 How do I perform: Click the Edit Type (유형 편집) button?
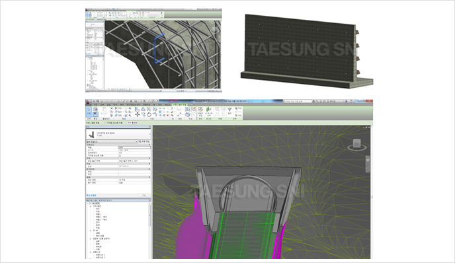(144, 142)
